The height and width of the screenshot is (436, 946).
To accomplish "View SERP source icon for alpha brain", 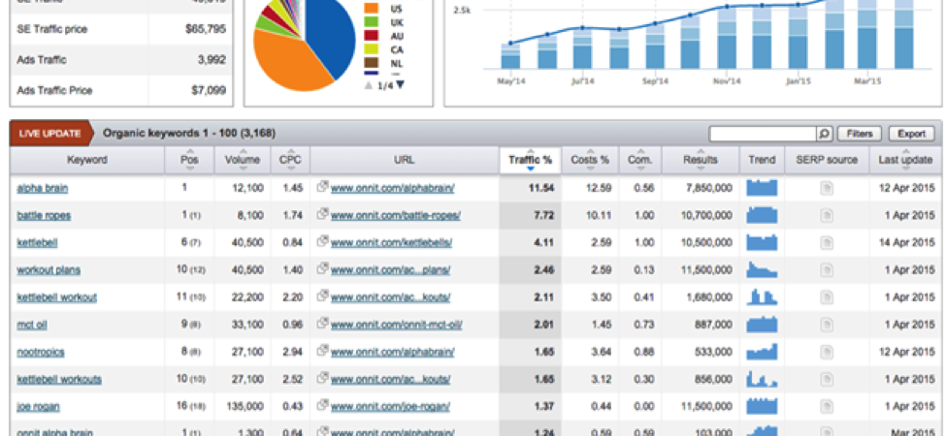I will 827,189.
